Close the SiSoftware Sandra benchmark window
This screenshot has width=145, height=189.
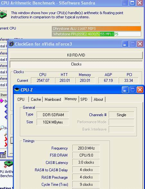tap(140, 3)
